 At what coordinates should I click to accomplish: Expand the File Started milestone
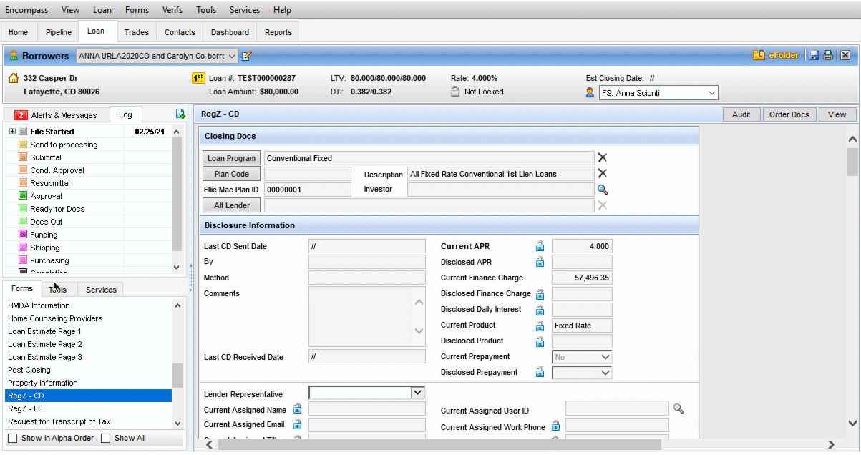pyautogui.click(x=12, y=132)
